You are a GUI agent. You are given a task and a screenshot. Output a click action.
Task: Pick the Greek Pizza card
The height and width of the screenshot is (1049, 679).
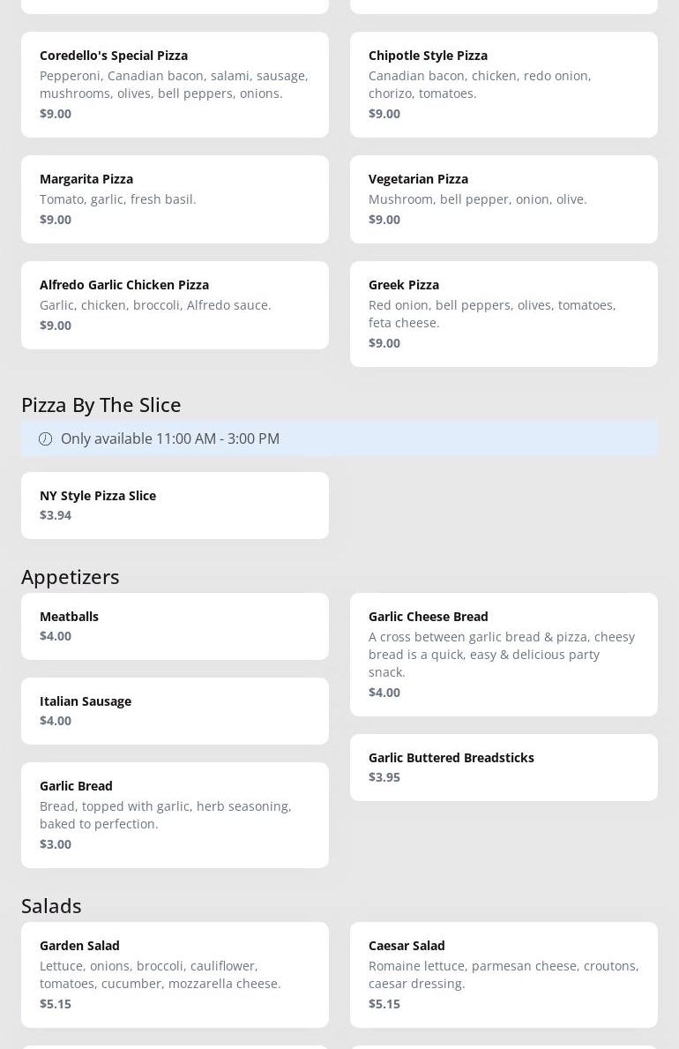pos(504,314)
